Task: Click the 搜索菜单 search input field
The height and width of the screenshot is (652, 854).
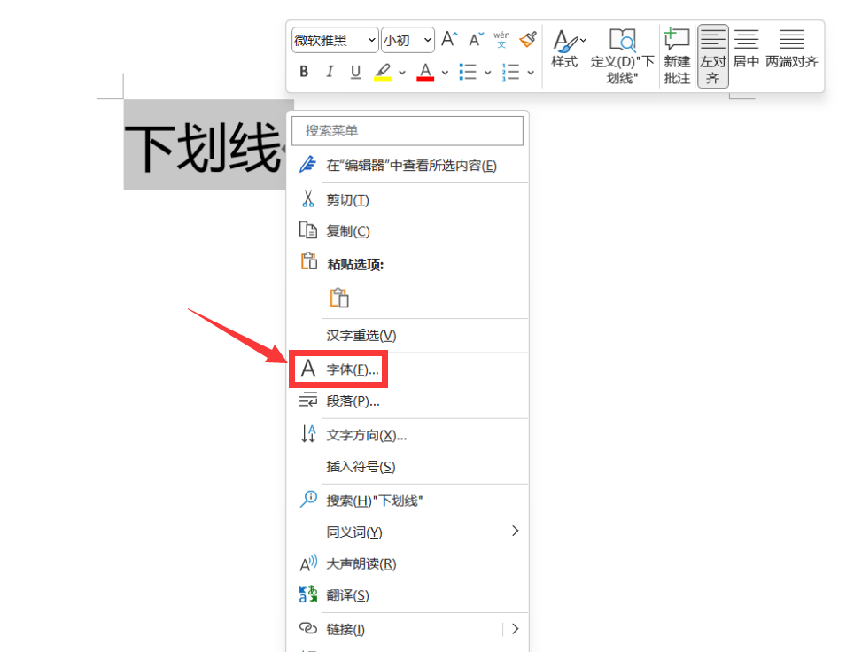Action: pyautogui.click(x=408, y=130)
